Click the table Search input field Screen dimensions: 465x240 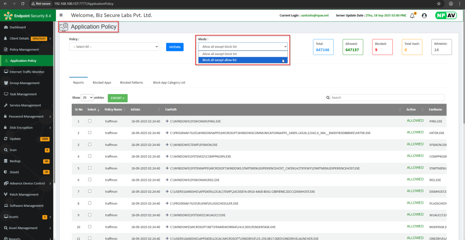387,98
